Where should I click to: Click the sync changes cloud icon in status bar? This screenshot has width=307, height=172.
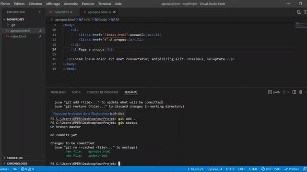tap(15, 169)
